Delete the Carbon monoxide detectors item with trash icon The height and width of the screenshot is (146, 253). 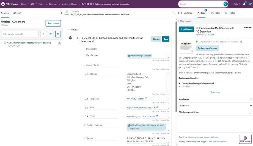point(59,44)
